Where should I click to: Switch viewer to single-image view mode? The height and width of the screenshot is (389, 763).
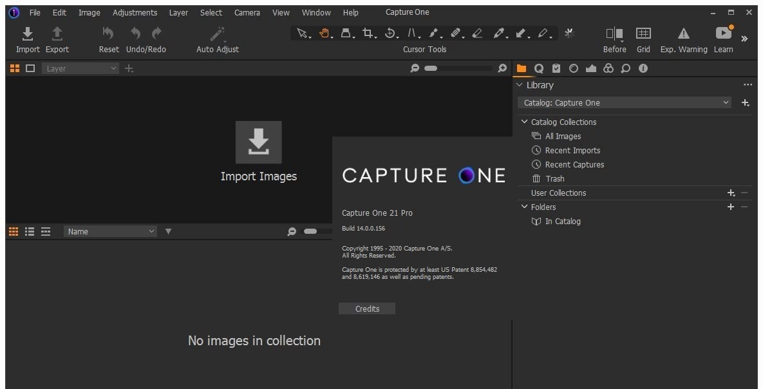tap(30, 68)
